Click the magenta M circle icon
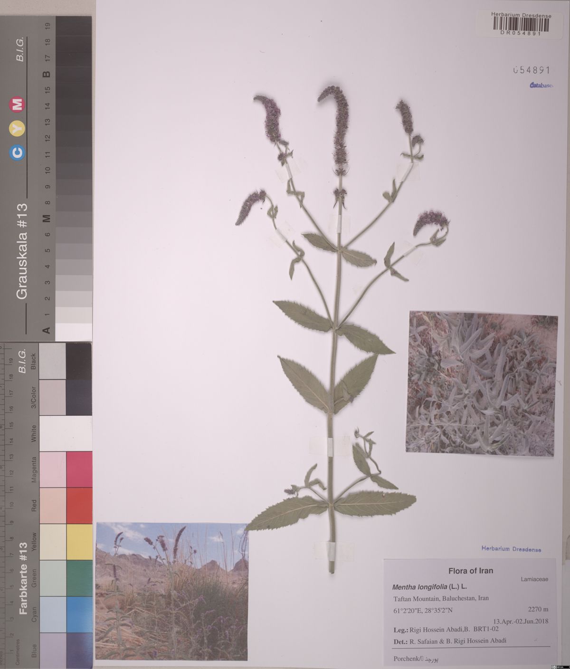This screenshot has height=669, width=570. [x=18, y=105]
